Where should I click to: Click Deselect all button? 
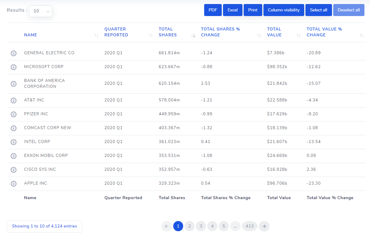[349, 10]
